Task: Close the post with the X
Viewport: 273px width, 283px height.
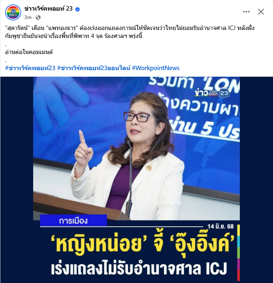Action: click(x=261, y=12)
